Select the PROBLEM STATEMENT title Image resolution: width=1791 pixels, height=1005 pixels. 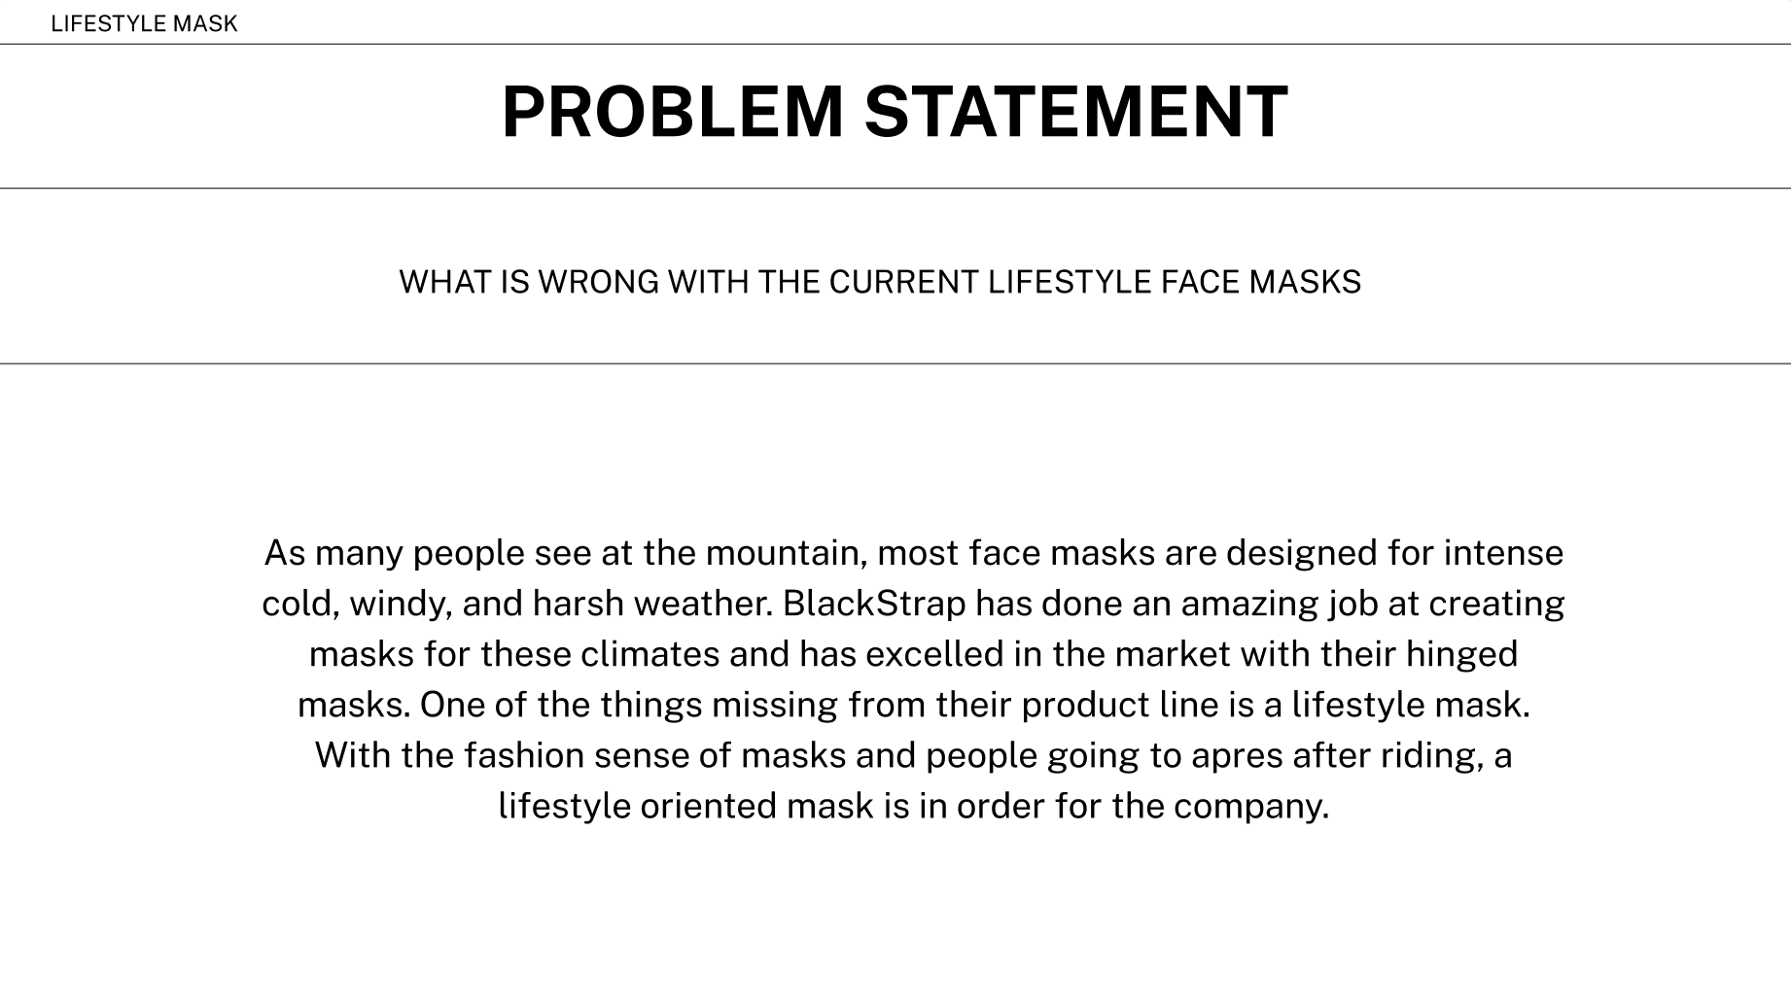coord(895,112)
